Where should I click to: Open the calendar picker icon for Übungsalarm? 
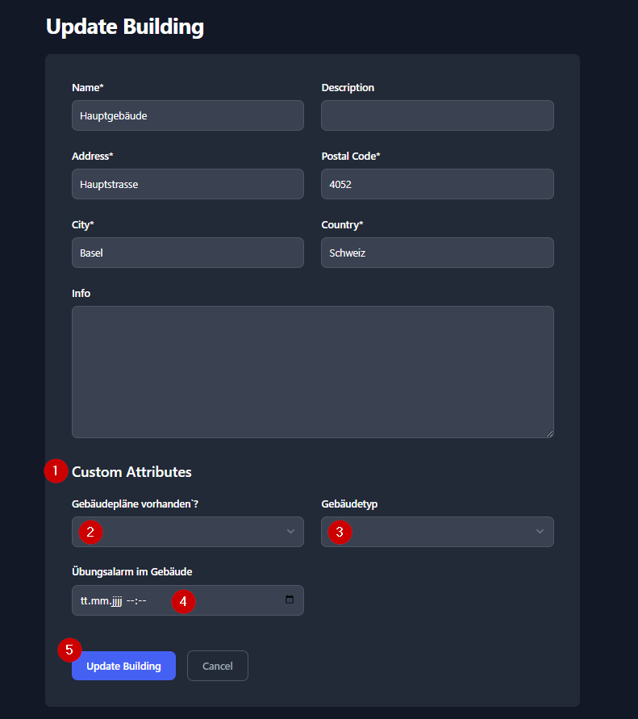coord(290,600)
